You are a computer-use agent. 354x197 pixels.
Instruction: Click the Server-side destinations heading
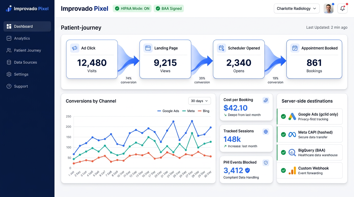[x=307, y=101]
